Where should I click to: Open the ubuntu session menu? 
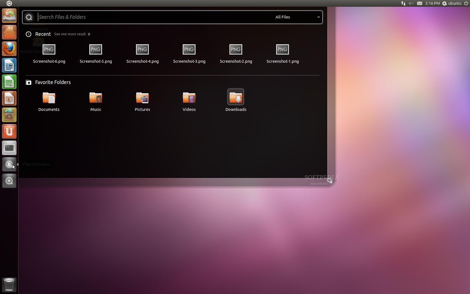[x=452, y=3]
